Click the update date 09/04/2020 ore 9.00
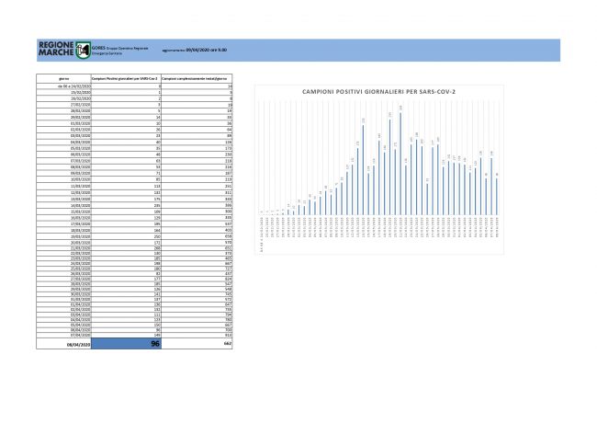Screen dimensions: 597x423 207,50
